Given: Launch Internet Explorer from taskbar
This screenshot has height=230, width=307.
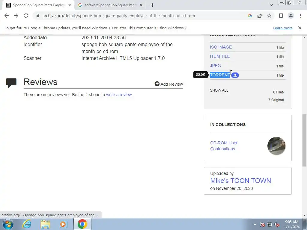Looking at the screenshot, I should pos(27,224).
